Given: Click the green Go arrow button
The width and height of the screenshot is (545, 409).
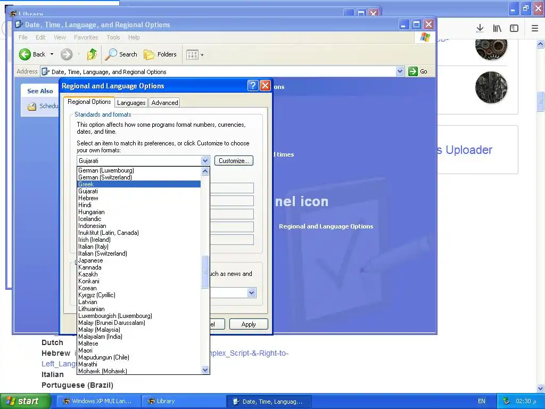Looking at the screenshot, I should (x=412, y=71).
